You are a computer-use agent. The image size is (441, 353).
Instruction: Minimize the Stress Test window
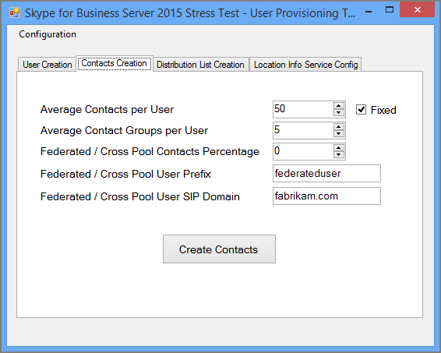tap(369, 12)
